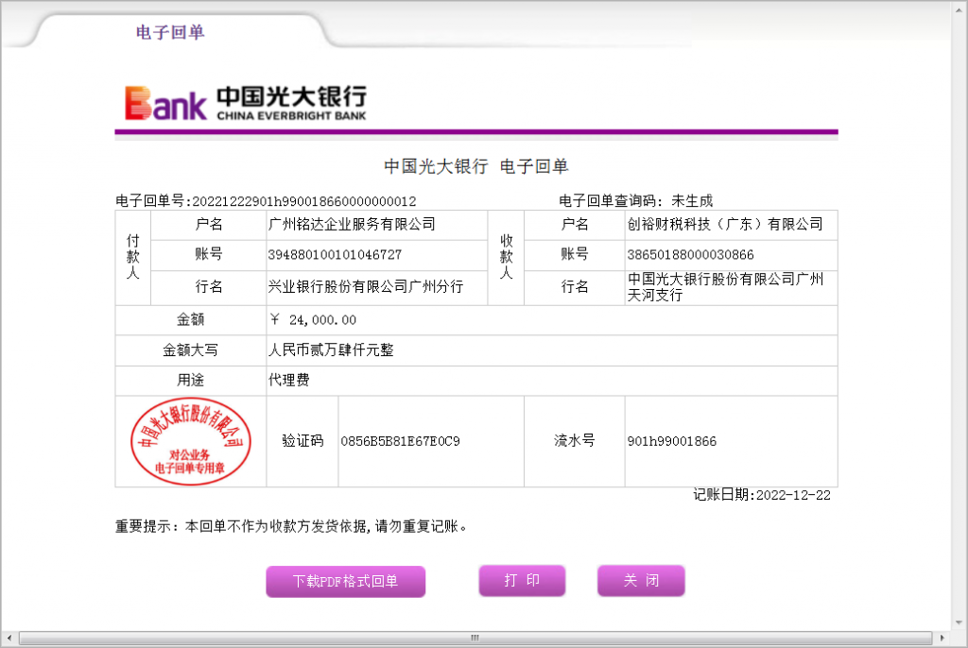Select payer bank 兴业银行股份有限公司广州分行

[366, 286]
